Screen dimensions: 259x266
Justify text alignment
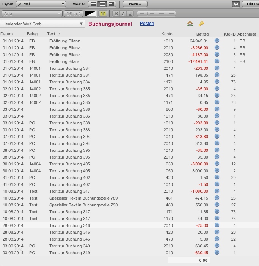171,14
